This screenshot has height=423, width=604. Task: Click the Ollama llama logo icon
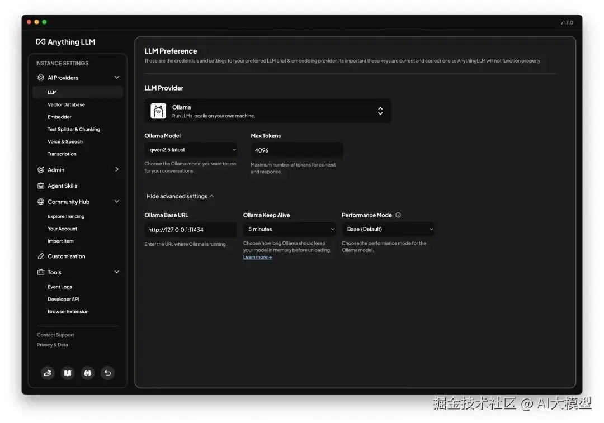tap(158, 111)
